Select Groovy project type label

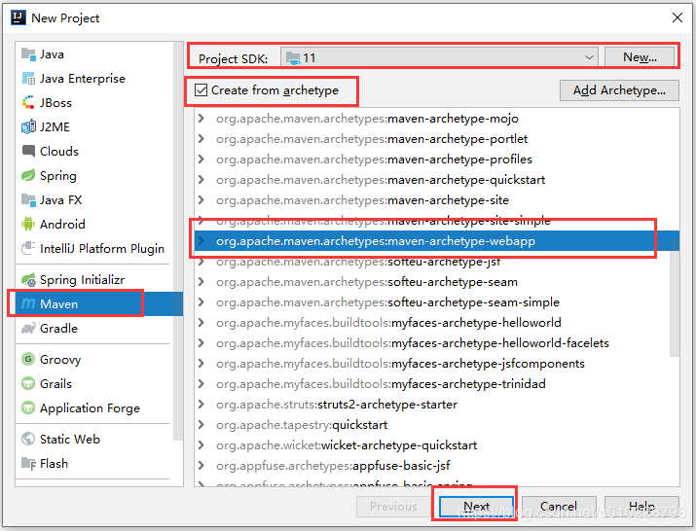pyautogui.click(x=60, y=360)
